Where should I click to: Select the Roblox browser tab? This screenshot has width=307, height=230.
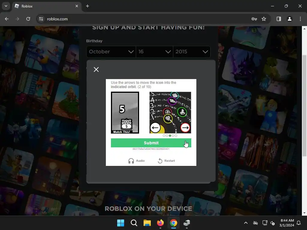[x=46, y=6]
